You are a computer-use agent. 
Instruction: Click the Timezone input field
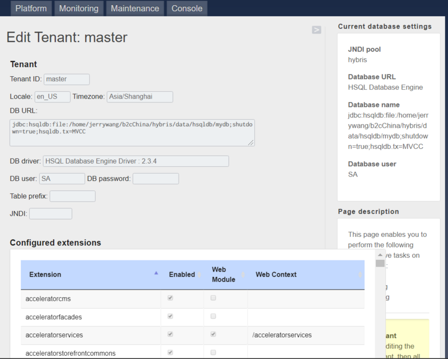(139, 97)
